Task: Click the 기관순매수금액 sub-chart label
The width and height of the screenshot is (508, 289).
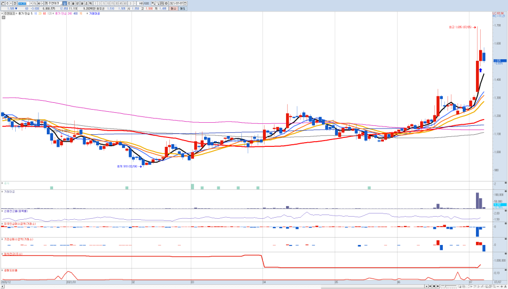Action: 18,239
